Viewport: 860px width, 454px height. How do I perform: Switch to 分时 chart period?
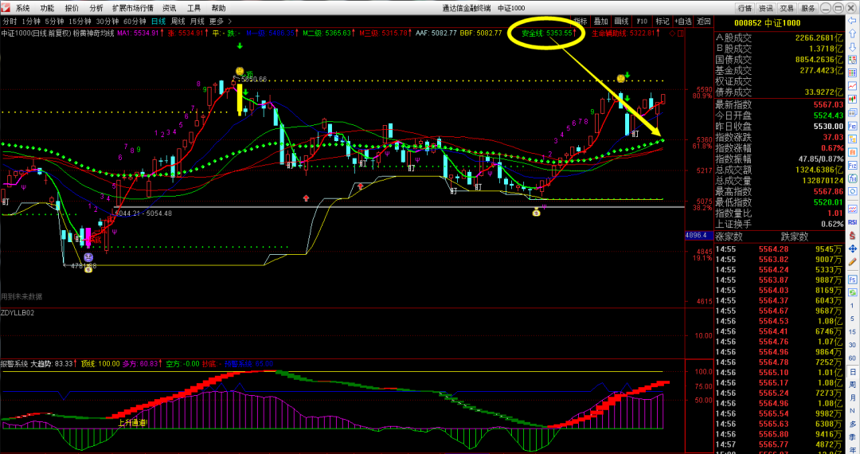10,22
